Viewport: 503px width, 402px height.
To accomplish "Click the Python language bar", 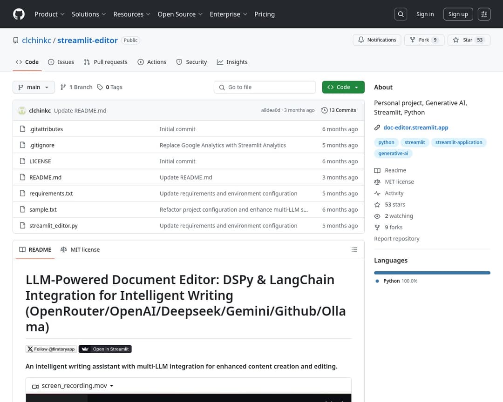I will pyautogui.click(x=432, y=273).
